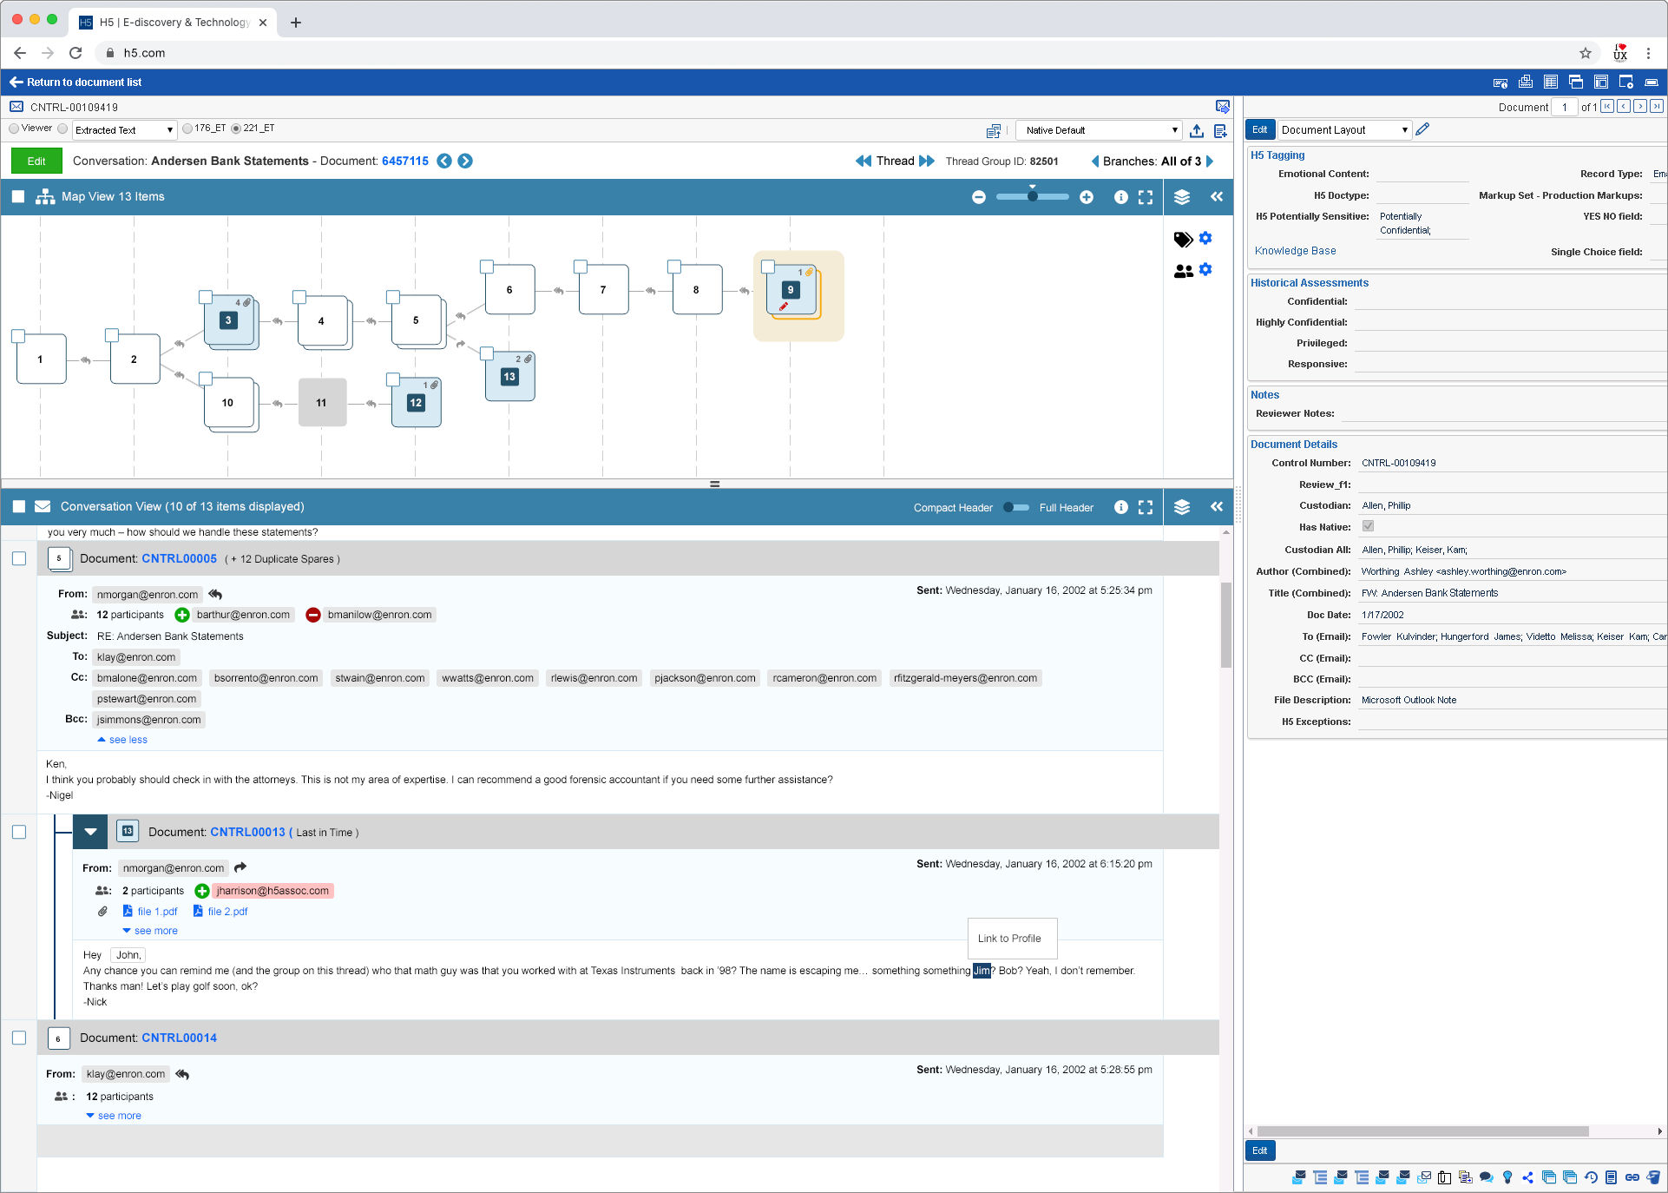Open Conversation View info icon

(1121, 507)
